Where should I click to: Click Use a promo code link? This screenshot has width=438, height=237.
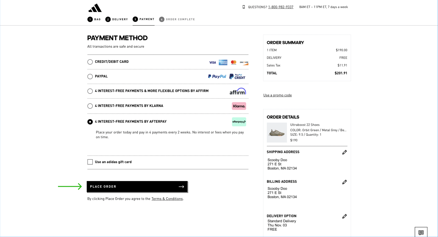click(x=277, y=95)
